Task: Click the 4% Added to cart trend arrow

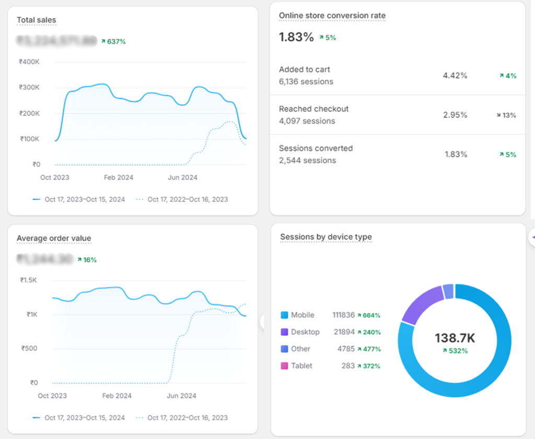Action: 502,76
